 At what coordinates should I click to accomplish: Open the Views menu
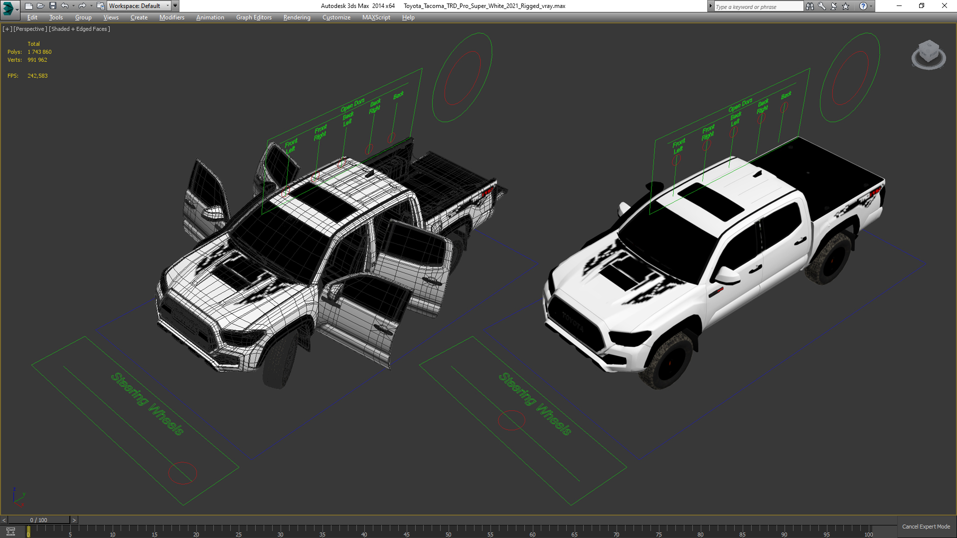pyautogui.click(x=111, y=17)
